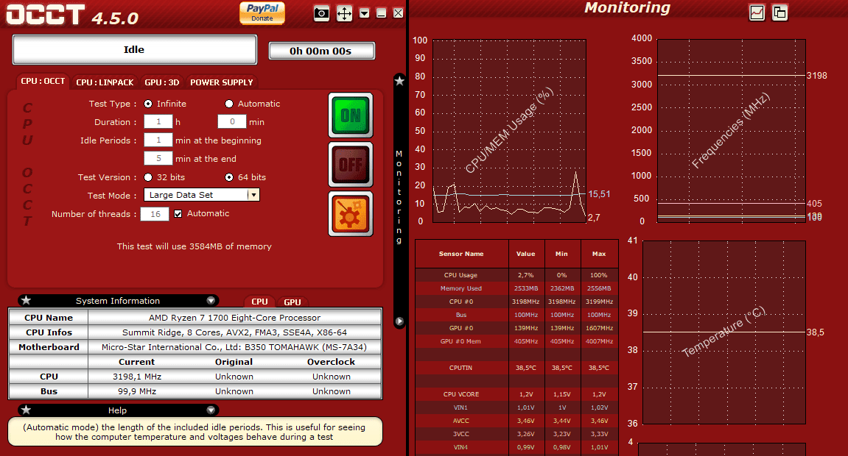
Task: Click the monitoring windows layout icon
Action: click(779, 13)
